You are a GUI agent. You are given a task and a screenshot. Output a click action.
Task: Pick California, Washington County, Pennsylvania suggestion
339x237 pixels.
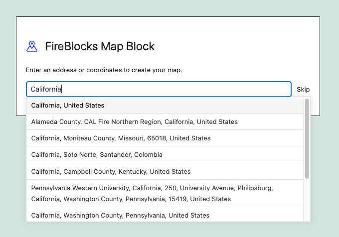(x=165, y=215)
